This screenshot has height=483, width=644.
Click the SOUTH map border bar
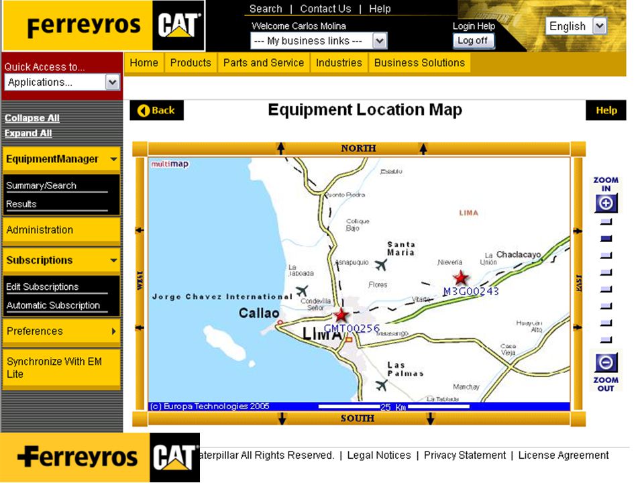point(358,419)
